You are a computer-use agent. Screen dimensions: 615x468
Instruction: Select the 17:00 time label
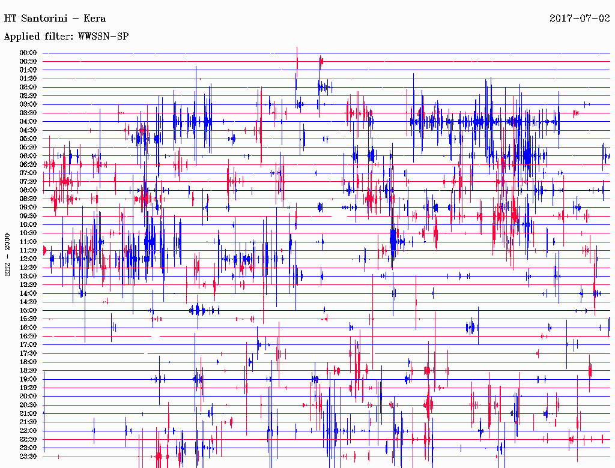coord(28,344)
